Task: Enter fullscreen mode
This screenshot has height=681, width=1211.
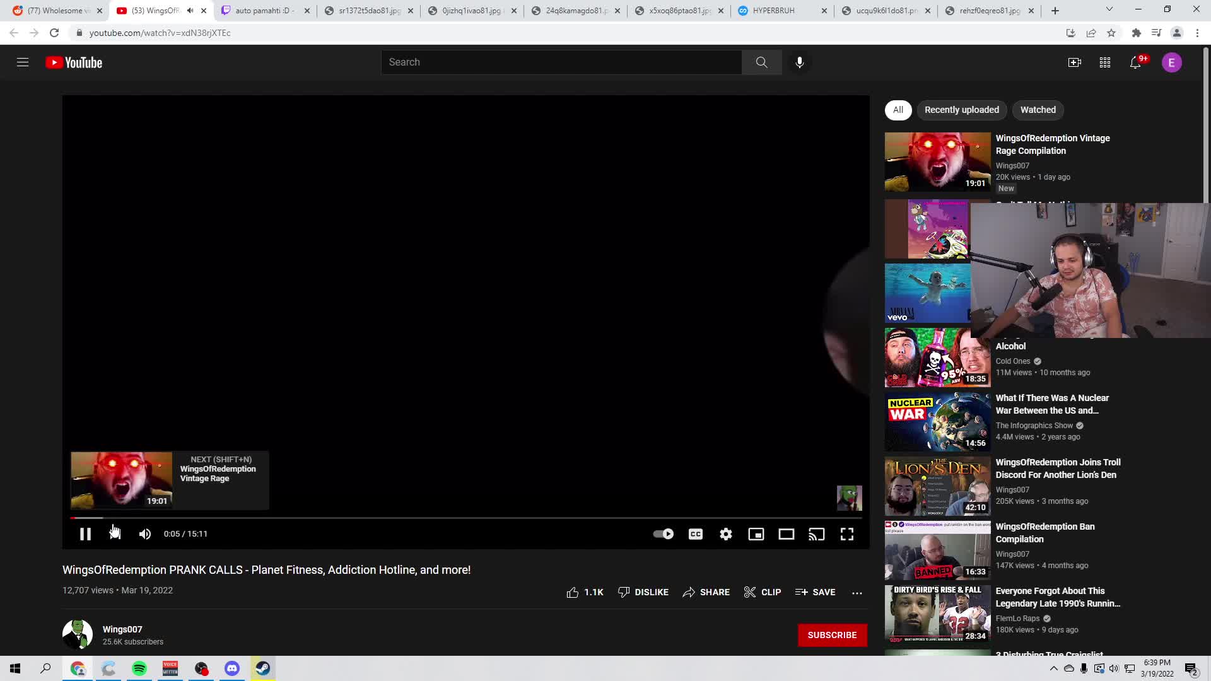Action: 846,534
